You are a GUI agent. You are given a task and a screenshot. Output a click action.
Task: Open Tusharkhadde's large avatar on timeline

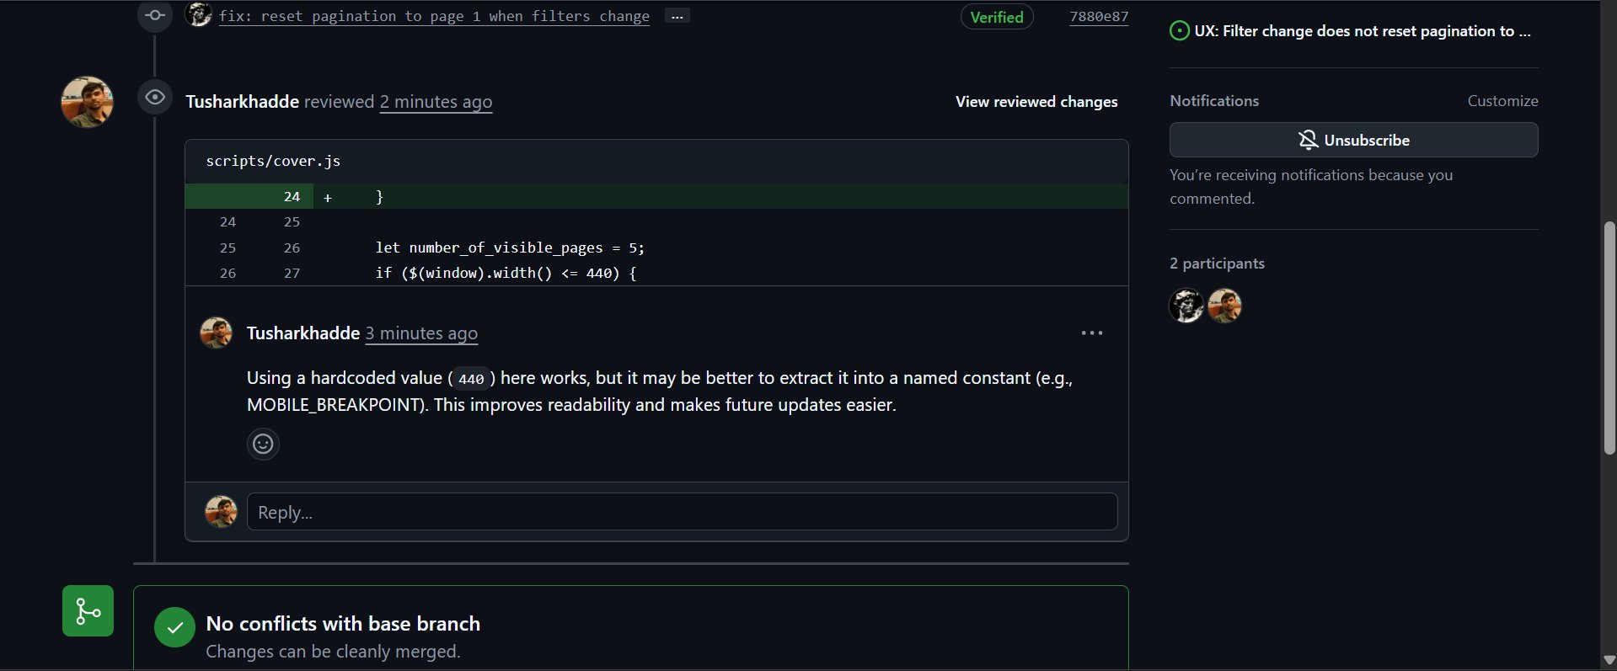(x=87, y=102)
